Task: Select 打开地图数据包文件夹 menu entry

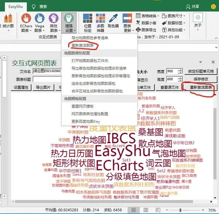Action: [x=90, y=61]
